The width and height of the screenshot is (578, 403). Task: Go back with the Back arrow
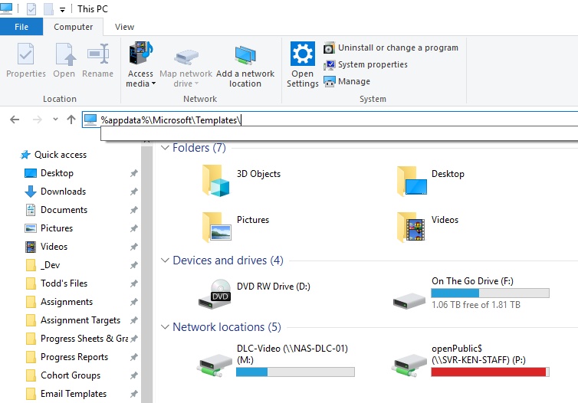click(x=15, y=120)
